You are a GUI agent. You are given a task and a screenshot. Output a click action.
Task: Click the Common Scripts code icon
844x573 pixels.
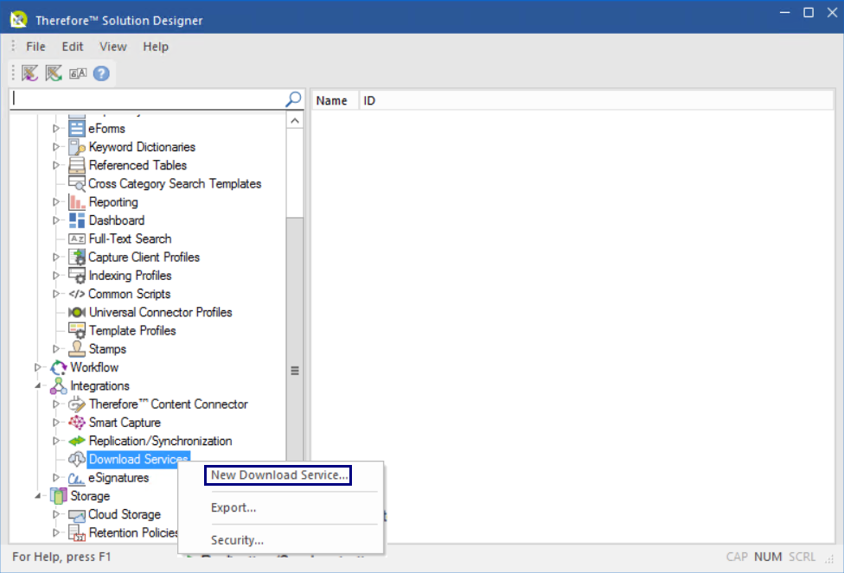[76, 294]
